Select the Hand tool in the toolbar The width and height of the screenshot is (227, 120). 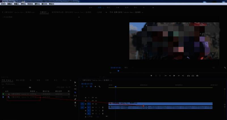pos(75,103)
